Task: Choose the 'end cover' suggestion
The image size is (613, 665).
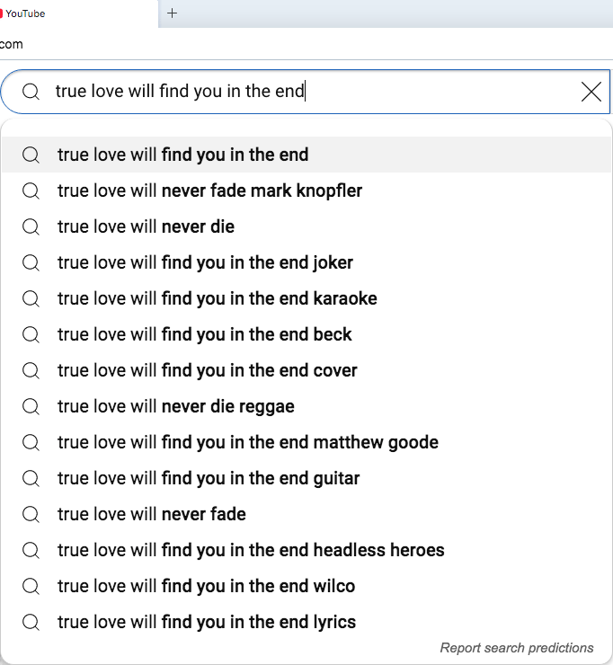Action: pos(207,370)
